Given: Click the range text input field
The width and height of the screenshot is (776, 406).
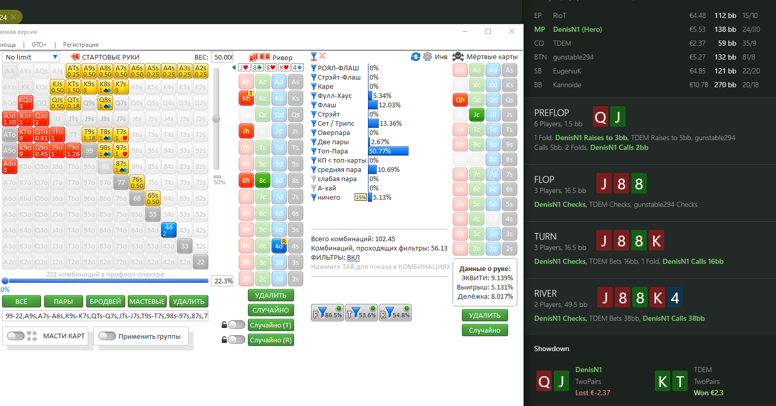Looking at the screenshot, I should pyautogui.click(x=105, y=316).
